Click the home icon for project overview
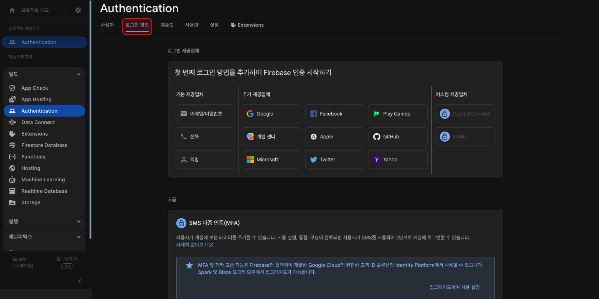Viewport: 599px width, 299px height. [12, 10]
